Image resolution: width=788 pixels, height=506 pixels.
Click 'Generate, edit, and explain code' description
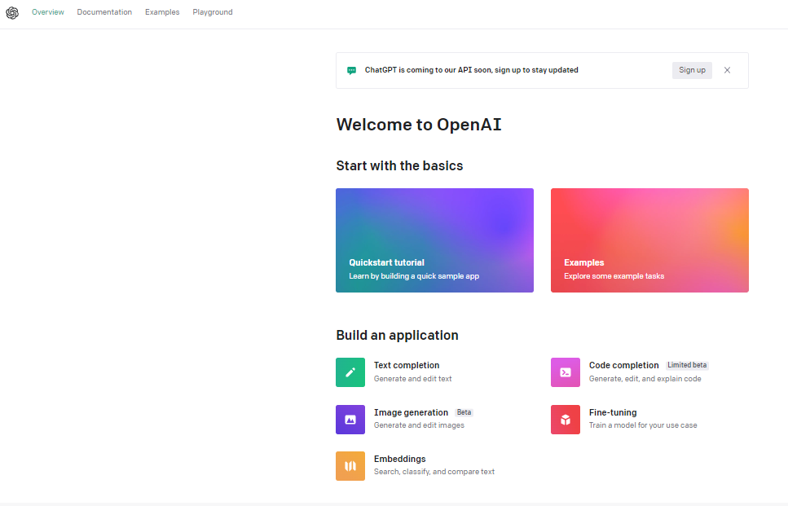pos(645,379)
